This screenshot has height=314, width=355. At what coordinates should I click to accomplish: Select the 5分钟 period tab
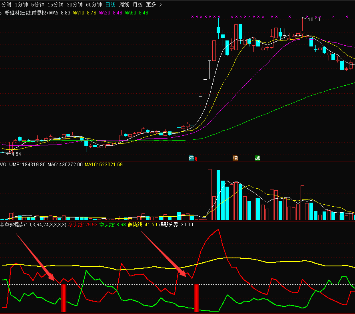[38, 4]
